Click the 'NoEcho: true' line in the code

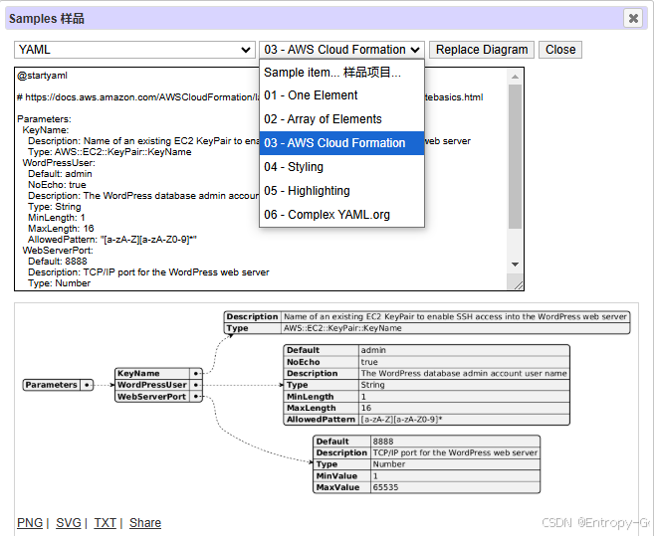coord(57,185)
